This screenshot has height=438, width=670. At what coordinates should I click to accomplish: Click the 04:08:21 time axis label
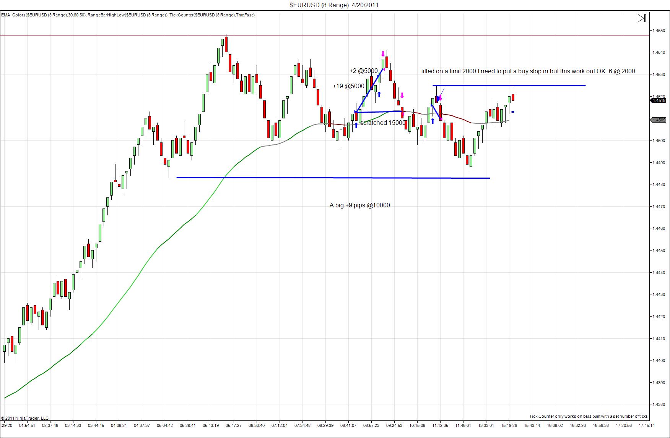[x=119, y=425]
